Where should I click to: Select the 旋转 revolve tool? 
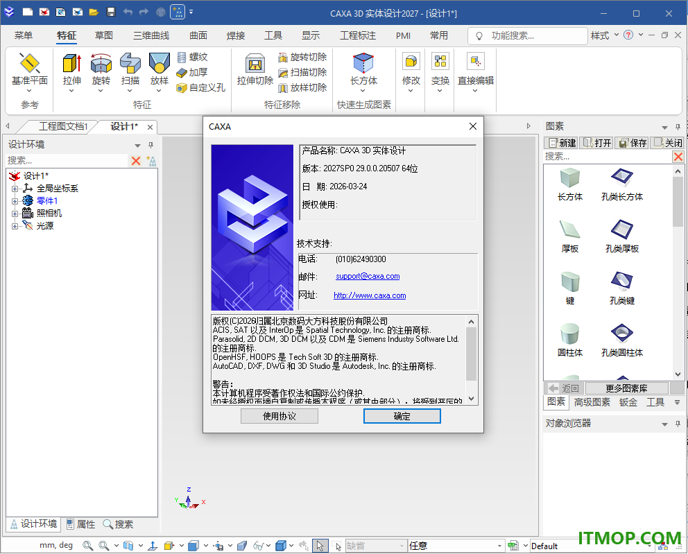pyautogui.click(x=101, y=63)
